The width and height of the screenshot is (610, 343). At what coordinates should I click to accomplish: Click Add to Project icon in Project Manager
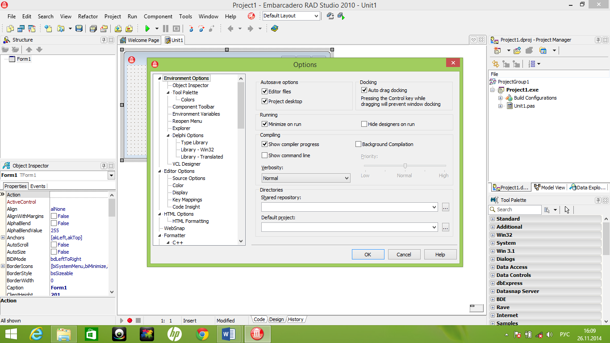[517, 50]
